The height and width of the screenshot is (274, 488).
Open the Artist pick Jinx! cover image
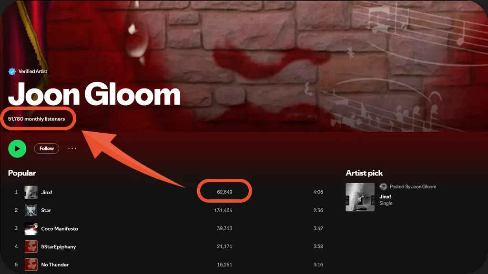360,197
